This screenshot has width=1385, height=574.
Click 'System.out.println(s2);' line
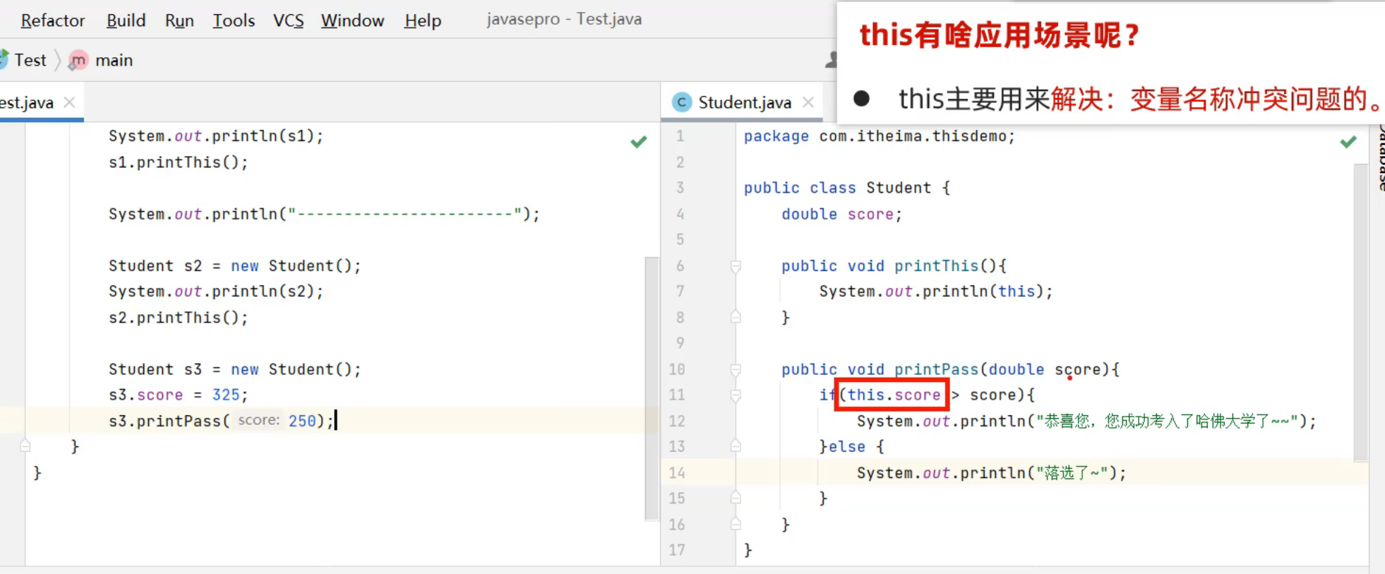216,292
